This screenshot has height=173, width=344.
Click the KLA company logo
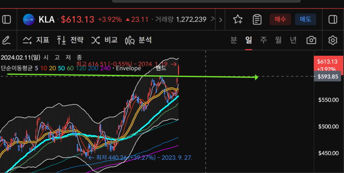coord(29,20)
